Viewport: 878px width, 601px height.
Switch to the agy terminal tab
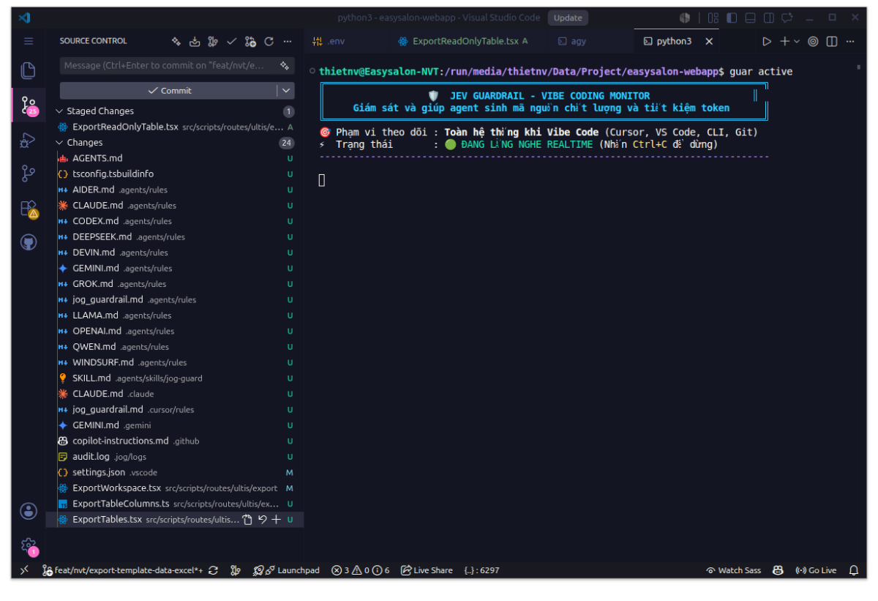coord(590,41)
